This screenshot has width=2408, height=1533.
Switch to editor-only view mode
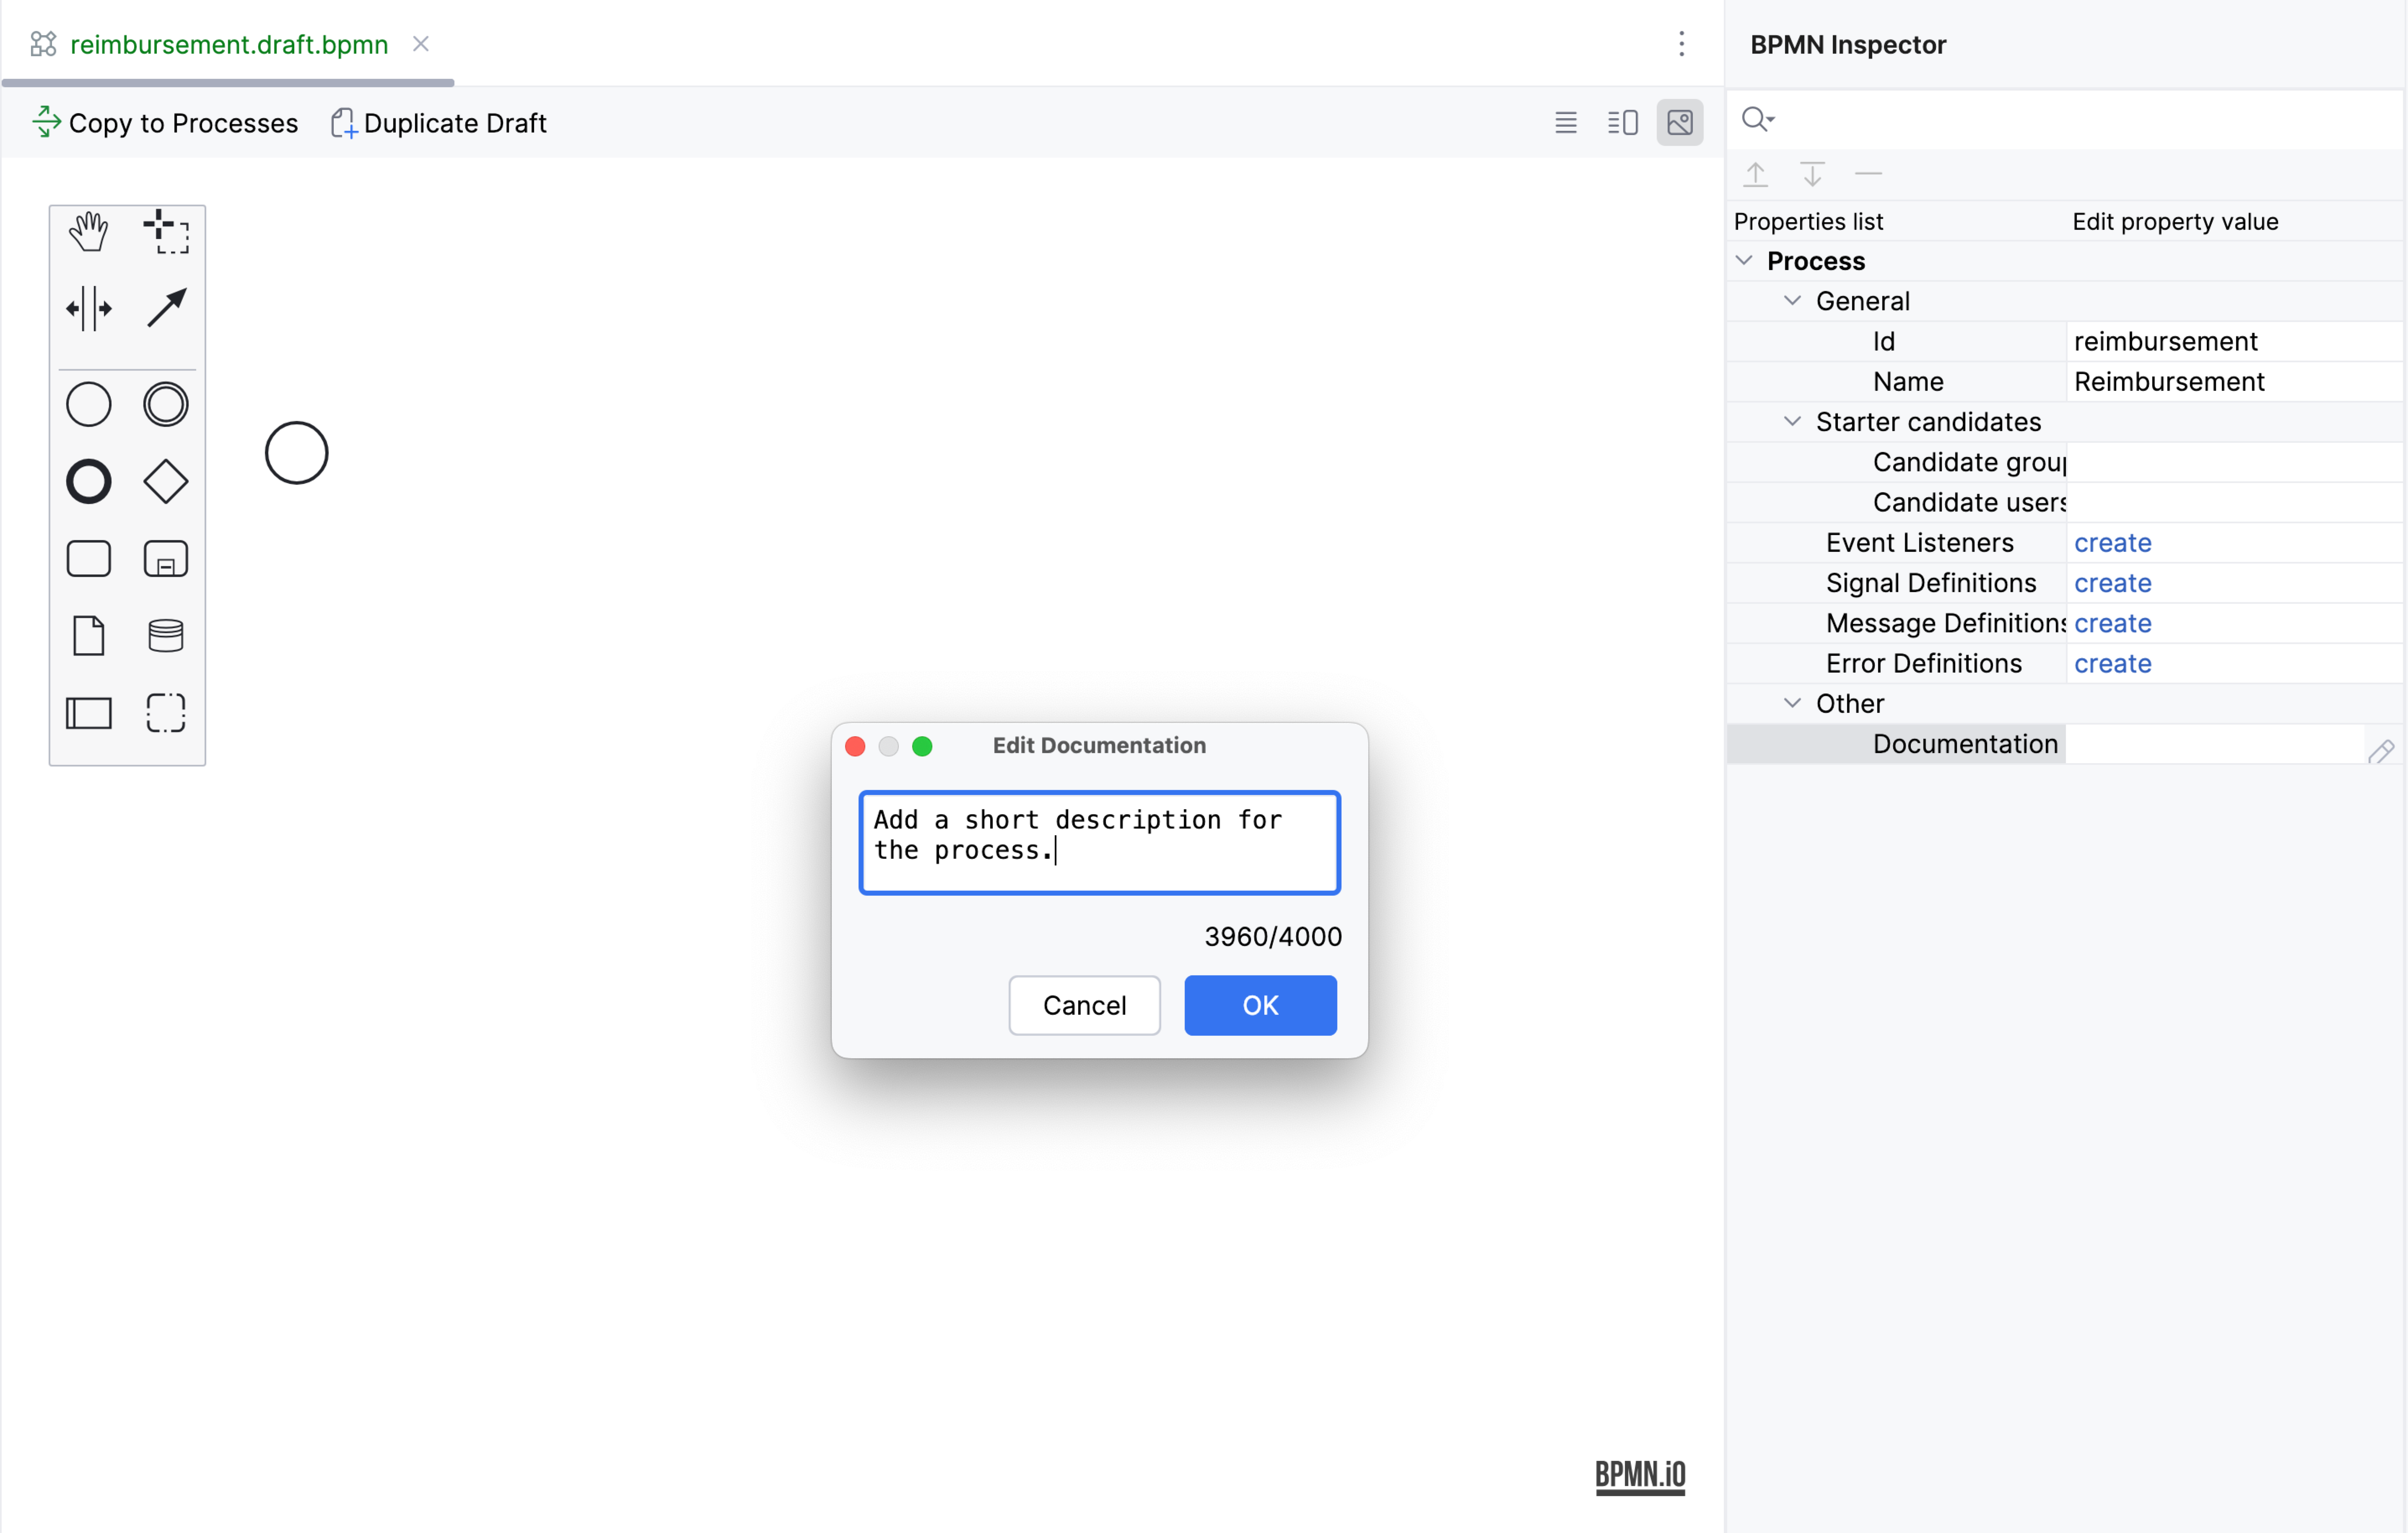(1566, 123)
